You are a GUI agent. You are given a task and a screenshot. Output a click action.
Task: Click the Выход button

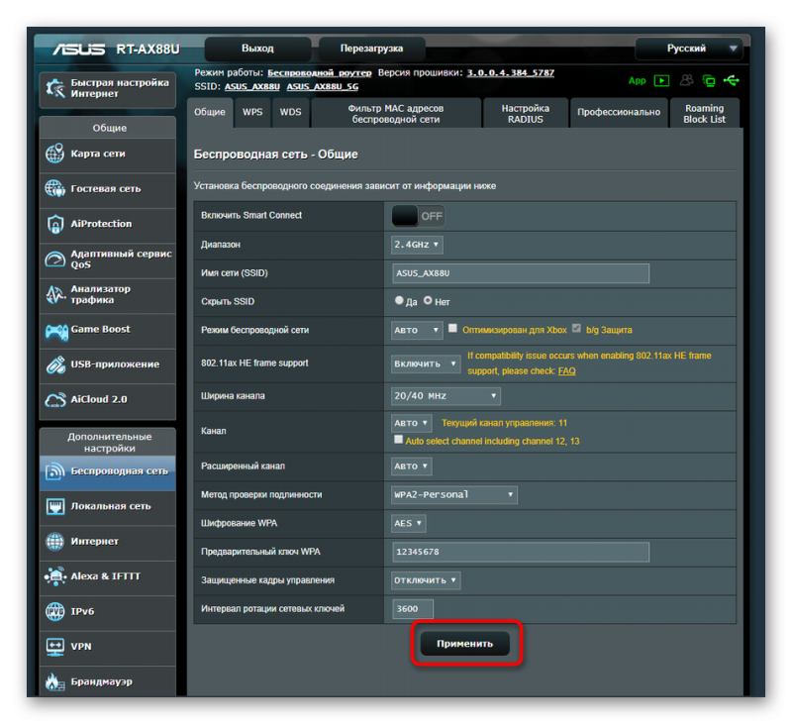pyautogui.click(x=257, y=49)
